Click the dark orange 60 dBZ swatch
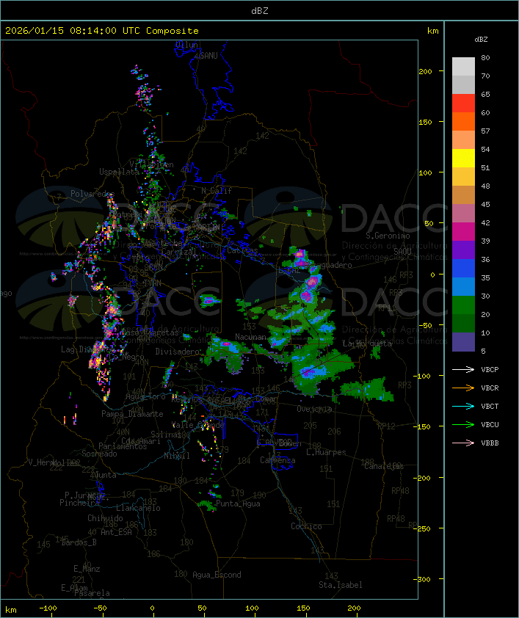519x618 pixels. (463, 121)
